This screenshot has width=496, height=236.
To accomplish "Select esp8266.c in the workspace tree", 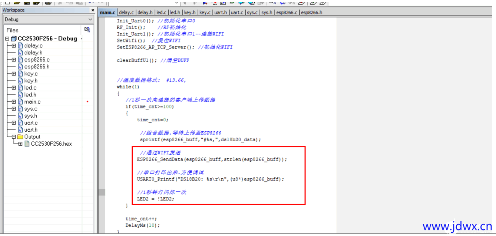I will coord(37,60).
